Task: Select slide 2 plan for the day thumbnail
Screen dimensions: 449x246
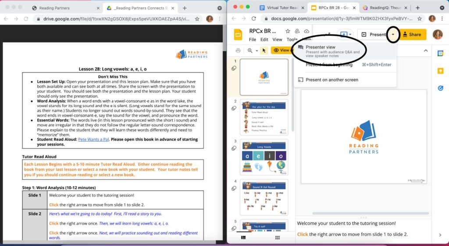Action: point(264,117)
